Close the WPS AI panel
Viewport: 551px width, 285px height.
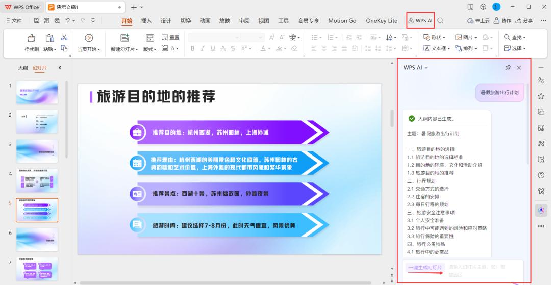click(519, 68)
